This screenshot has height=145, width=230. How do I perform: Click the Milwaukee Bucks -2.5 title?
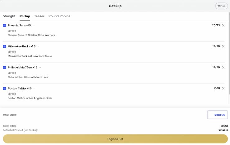tap(21, 46)
